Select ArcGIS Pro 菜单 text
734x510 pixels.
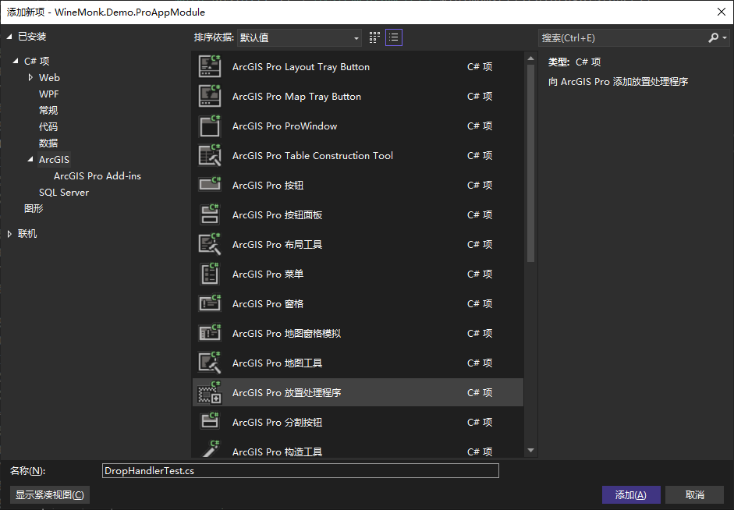point(268,274)
